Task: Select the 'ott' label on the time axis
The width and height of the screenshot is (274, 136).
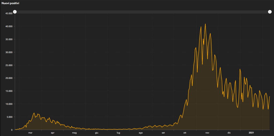Action: pyautogui.click(x=185, y=133)
